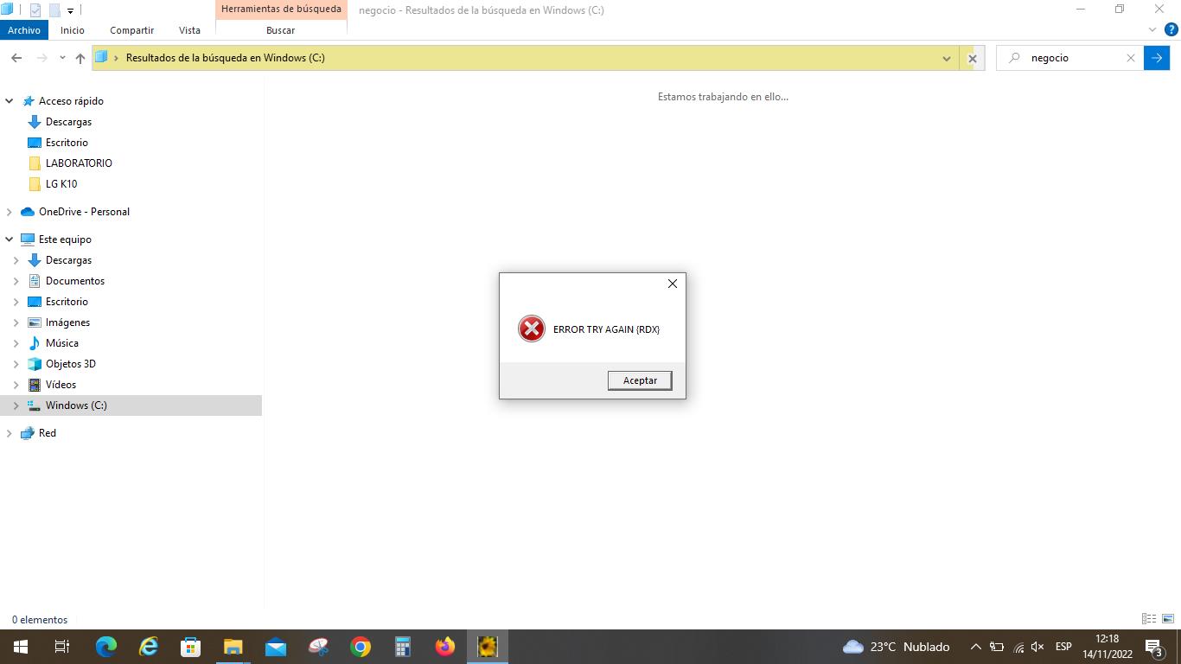
Task: Open the address bar history dropdown
Action: (947, 59)
